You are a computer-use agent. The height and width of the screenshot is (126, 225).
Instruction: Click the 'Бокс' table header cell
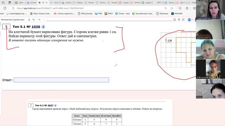85,116
